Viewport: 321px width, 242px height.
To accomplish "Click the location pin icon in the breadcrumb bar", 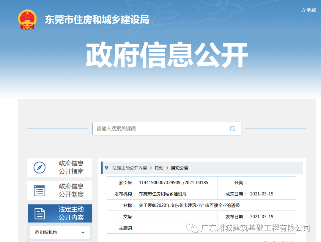I will coord(107,168).
